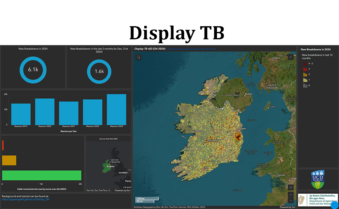Click the 'Display TB' page heading
The image size is (339, 209).
click(176, 33)
